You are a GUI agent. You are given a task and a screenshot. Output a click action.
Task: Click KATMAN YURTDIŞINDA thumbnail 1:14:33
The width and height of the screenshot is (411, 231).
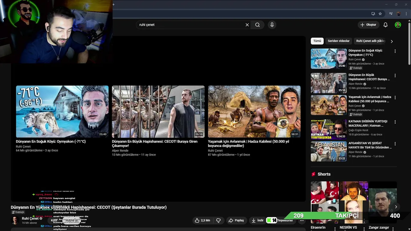click(x=328, y=129)
